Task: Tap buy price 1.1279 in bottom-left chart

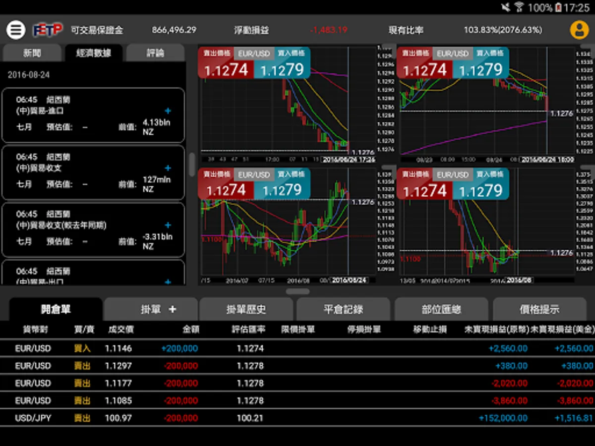Action: click(x=282, y=190)
